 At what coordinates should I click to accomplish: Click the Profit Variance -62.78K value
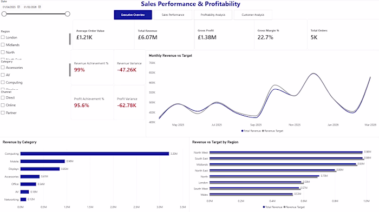(x=127, y=105)
